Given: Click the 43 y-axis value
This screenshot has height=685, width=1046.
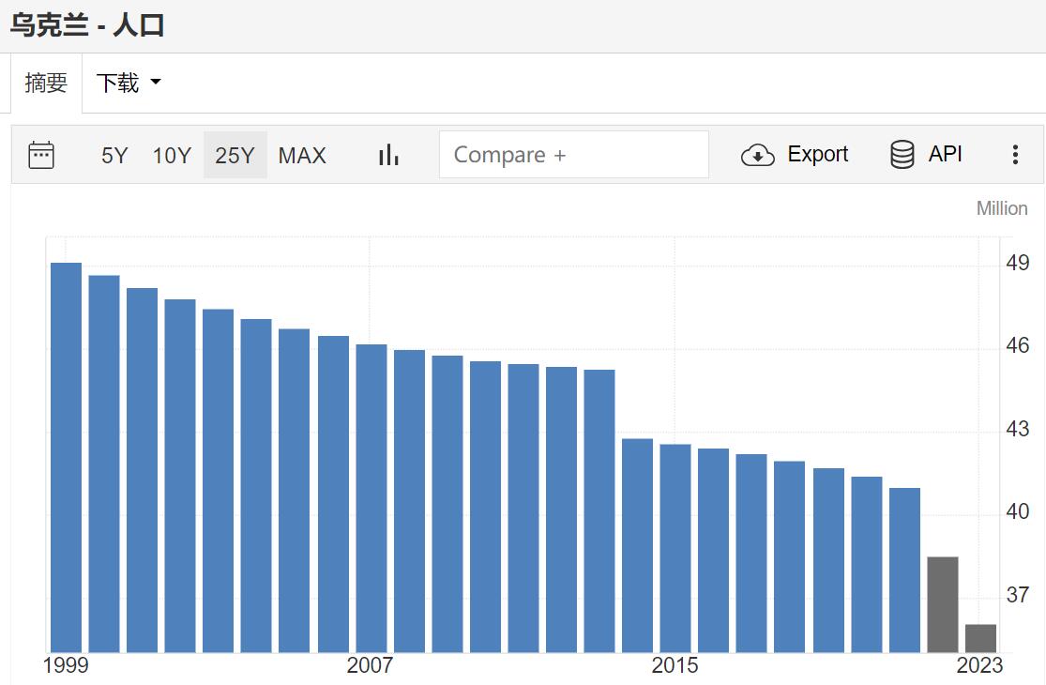Looking at the screenshot, I should [1017, 428].
